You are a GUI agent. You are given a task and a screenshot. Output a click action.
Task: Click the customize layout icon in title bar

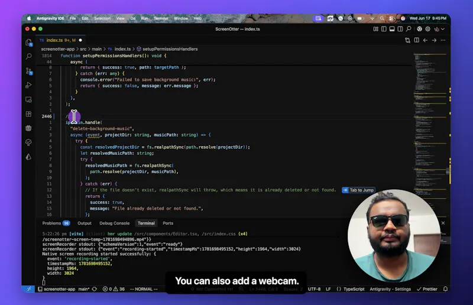pos(375,29)
